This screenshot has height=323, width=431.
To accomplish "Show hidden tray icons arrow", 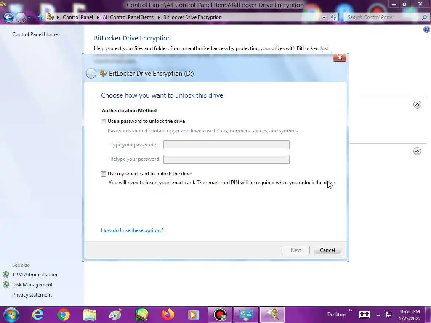I will (378, 315).
